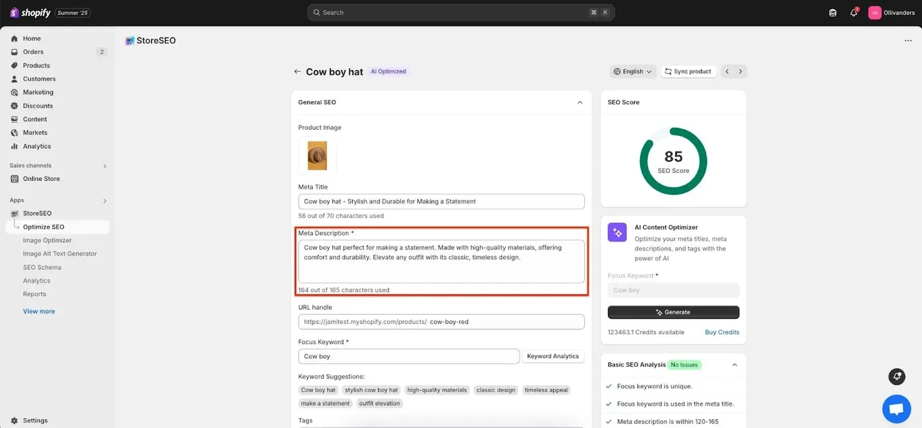The width and height of the screenshot is (922, 428).
Task: Open SEO Schema menu item
Action: point(42,267)
